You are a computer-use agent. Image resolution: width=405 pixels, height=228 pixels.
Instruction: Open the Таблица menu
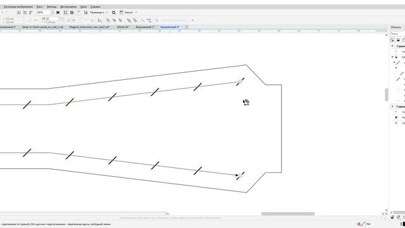pyautogui.click(x=52, y=7)
